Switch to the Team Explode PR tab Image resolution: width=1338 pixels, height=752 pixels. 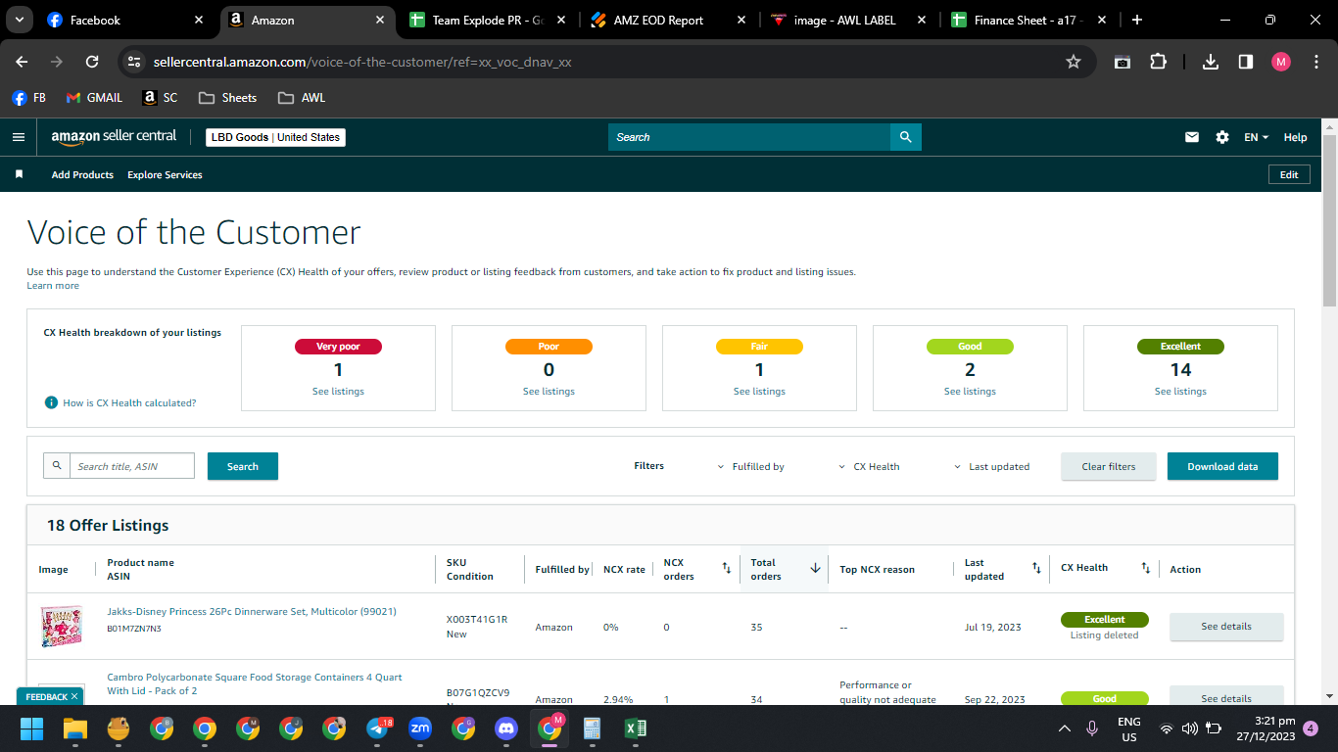(x=488, y=20)
